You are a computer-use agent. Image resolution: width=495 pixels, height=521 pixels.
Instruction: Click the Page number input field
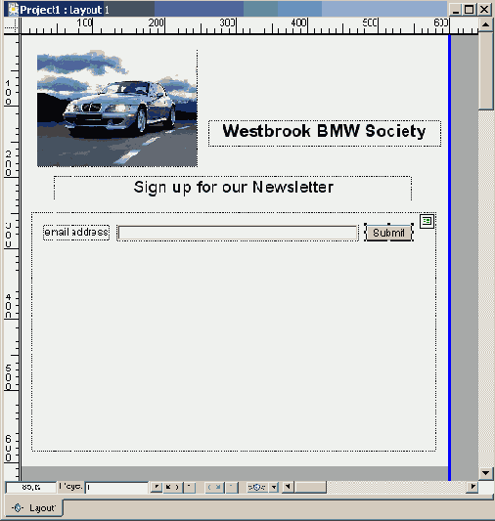tap(116, 488)
